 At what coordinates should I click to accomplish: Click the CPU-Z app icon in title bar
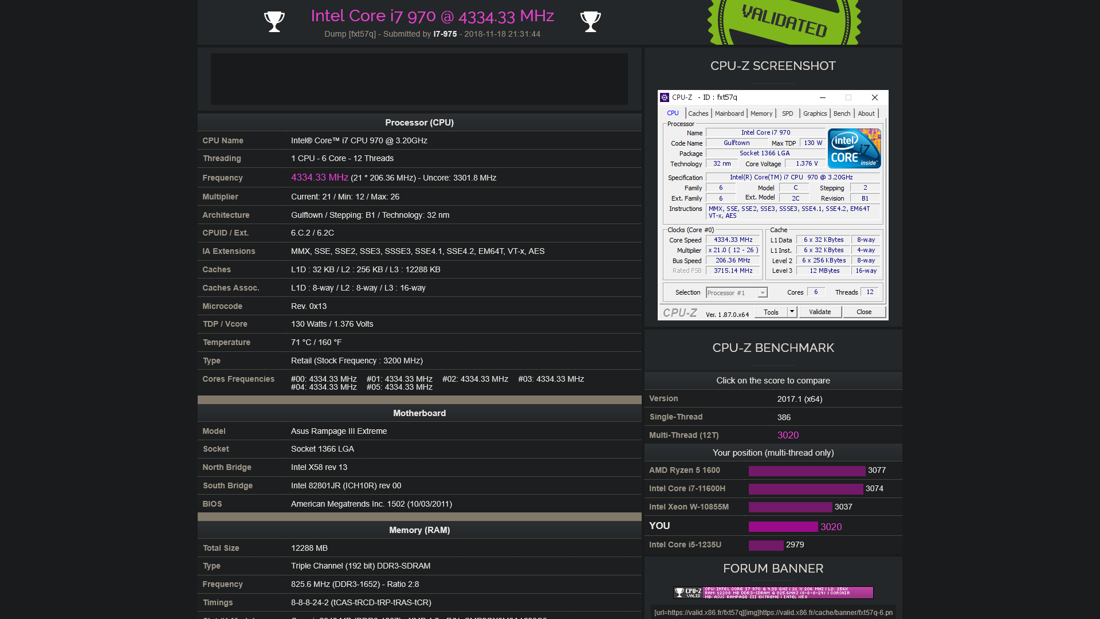pyautogui.click(x=665, y=97)
